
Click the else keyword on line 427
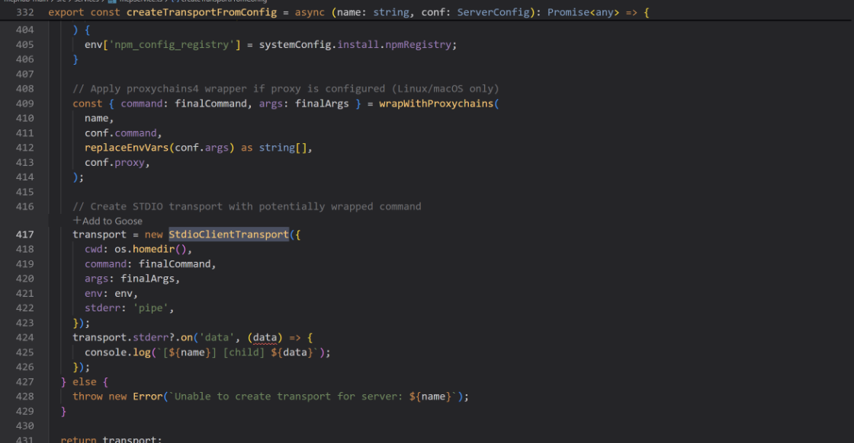click(x=85, y=381)
